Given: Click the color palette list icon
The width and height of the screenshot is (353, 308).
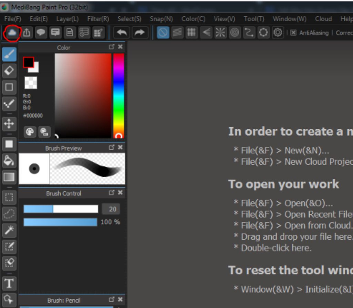Looking at the screenshot, I should [x=44, y=132].
